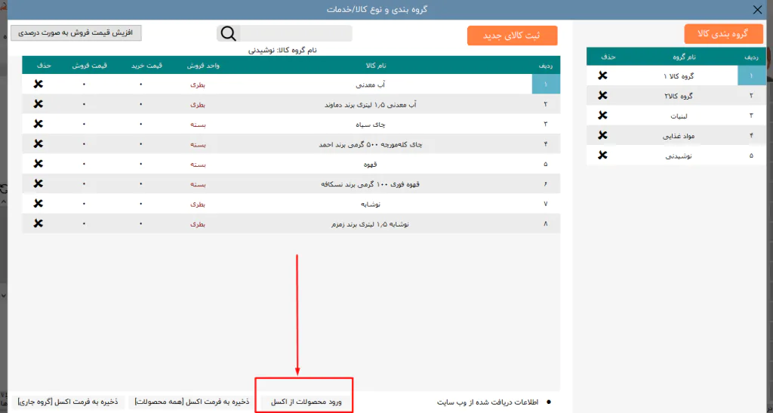Select product name آب معدنی
The image size is (773, 413).
coord(371,85)
